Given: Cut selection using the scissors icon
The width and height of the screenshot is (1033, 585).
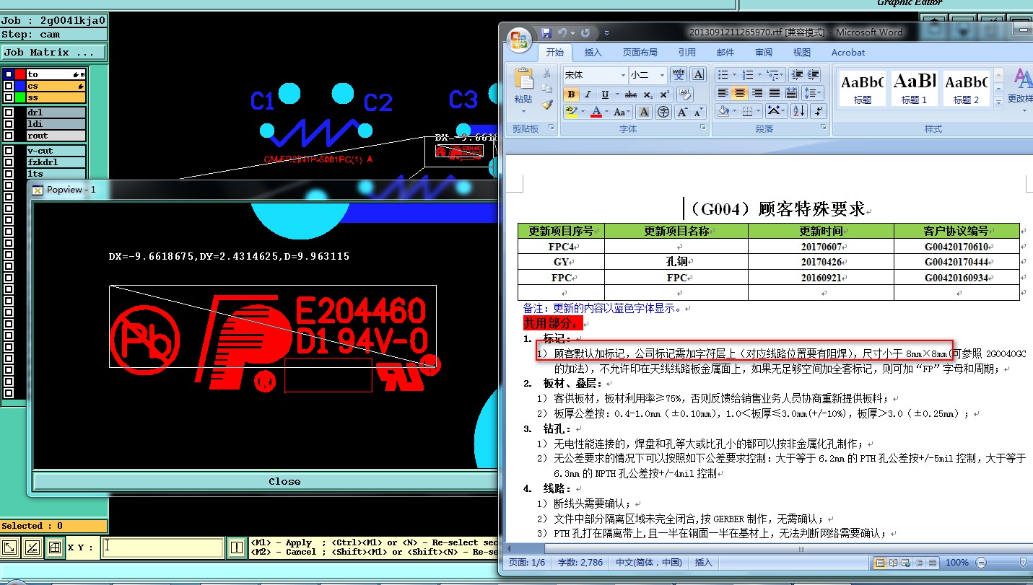Looking at the screenshot, I should pyautogui.click(x=546, y=73).
